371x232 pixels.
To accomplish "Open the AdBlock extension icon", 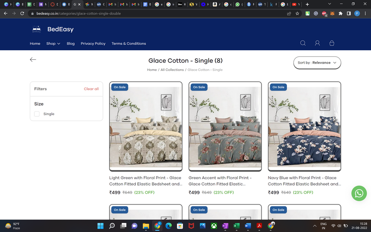I will [324, 14].
